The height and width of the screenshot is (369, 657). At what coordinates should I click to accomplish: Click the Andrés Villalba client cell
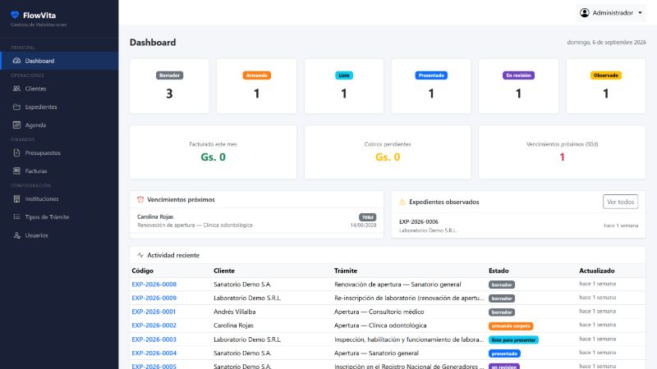point(234,312)
